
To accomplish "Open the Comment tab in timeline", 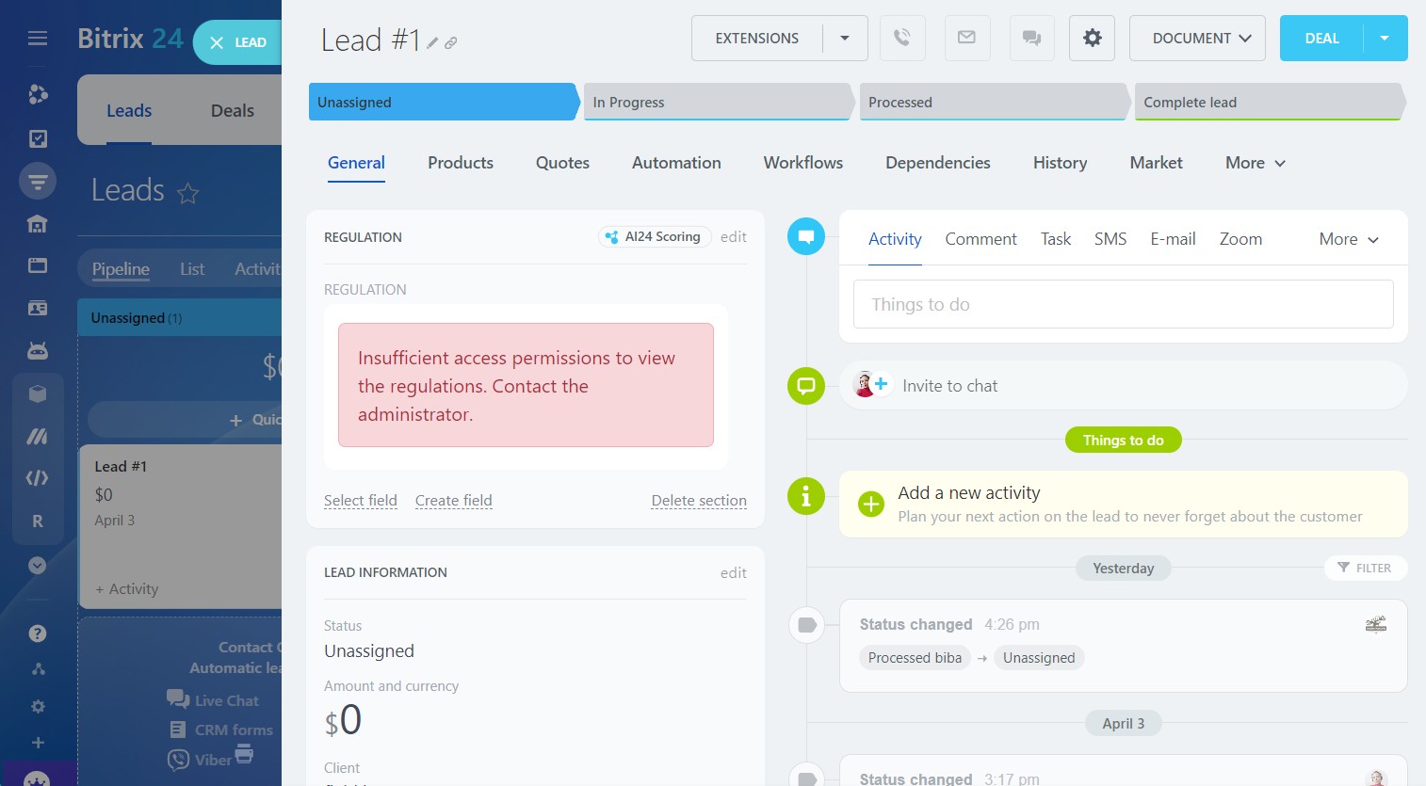I will point(980,239).
